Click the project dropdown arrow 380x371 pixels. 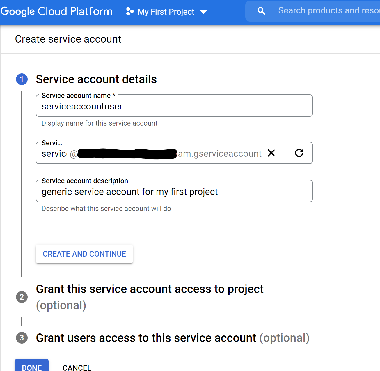tap(203, 12)
